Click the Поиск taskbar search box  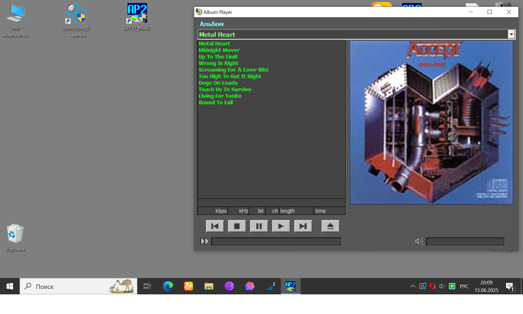(78, 286)
